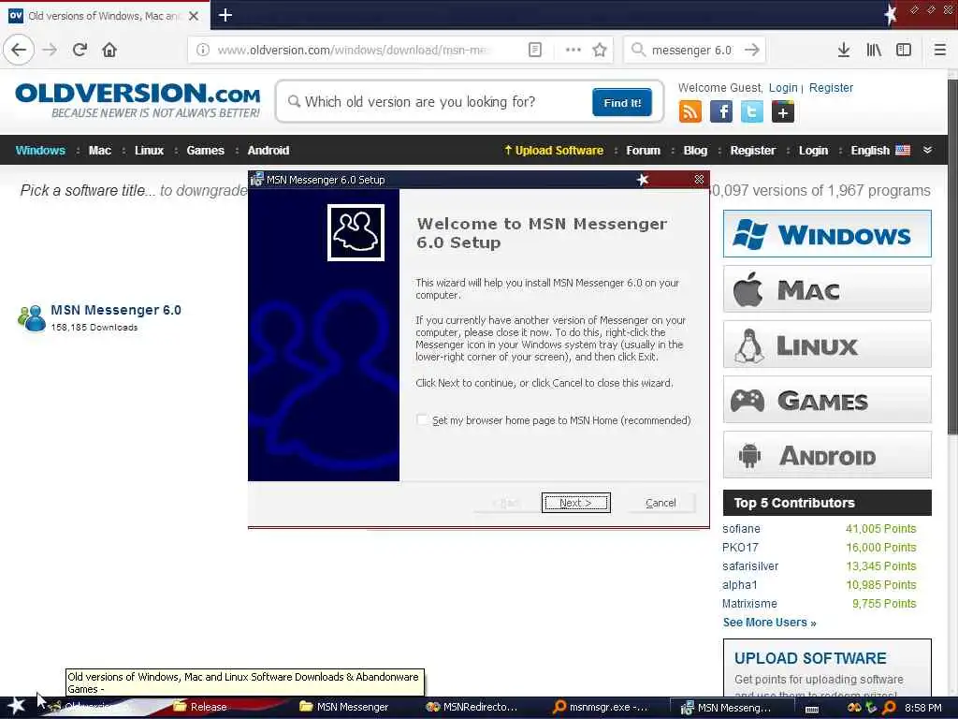Toggle reader view icon in address bar
Screen dimensions: 958x719
[534, 50]
